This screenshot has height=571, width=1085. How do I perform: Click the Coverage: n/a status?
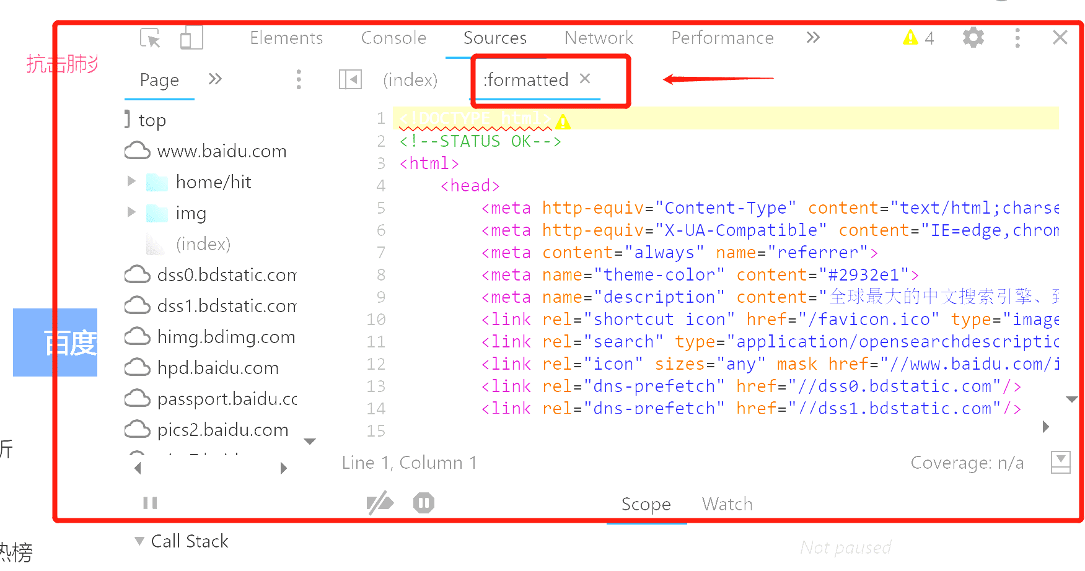click(967, 463)
